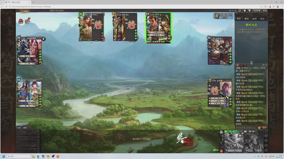
Task: Click the browser back arrow
Action: pyautogui.click(x=2, y=6)
